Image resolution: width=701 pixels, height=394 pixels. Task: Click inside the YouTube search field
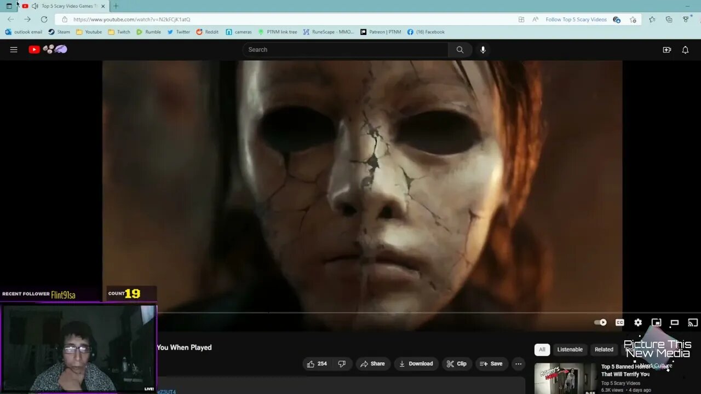point(346,49)
